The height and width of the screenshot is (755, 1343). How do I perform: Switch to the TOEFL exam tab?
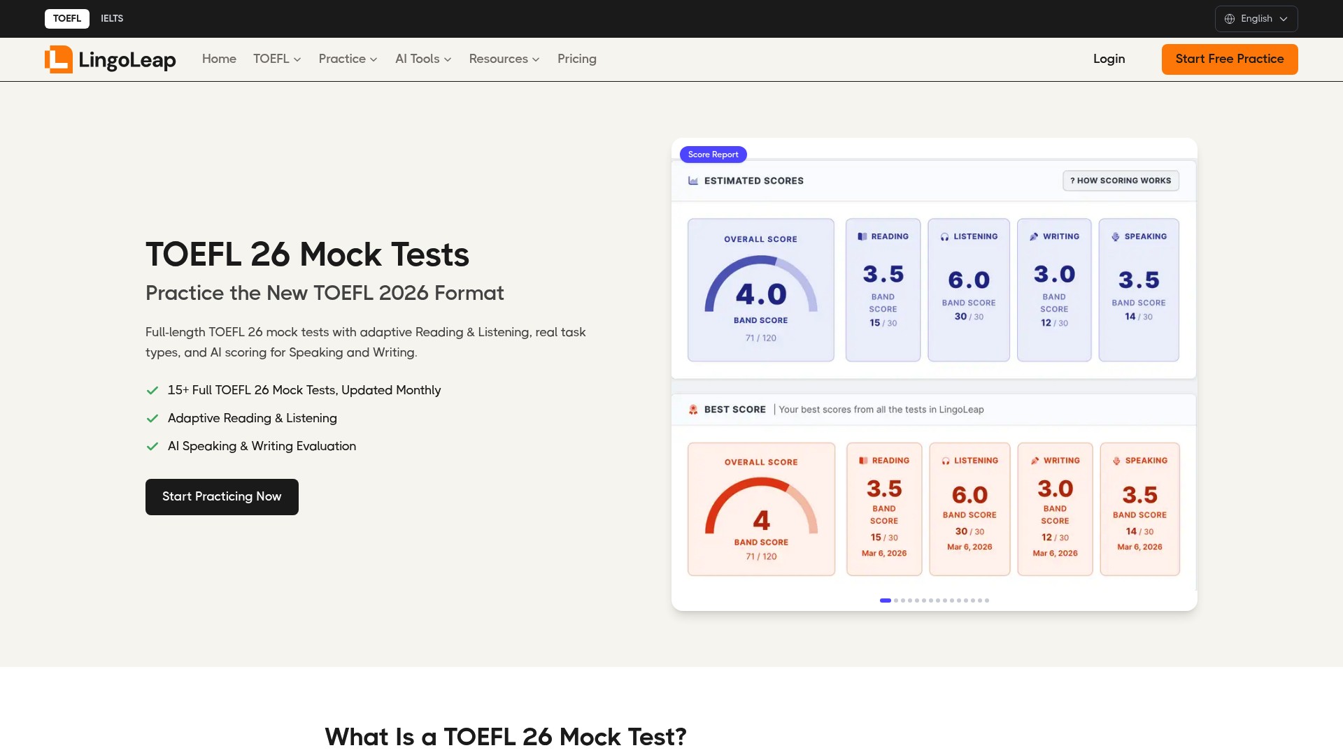(67, 19)
